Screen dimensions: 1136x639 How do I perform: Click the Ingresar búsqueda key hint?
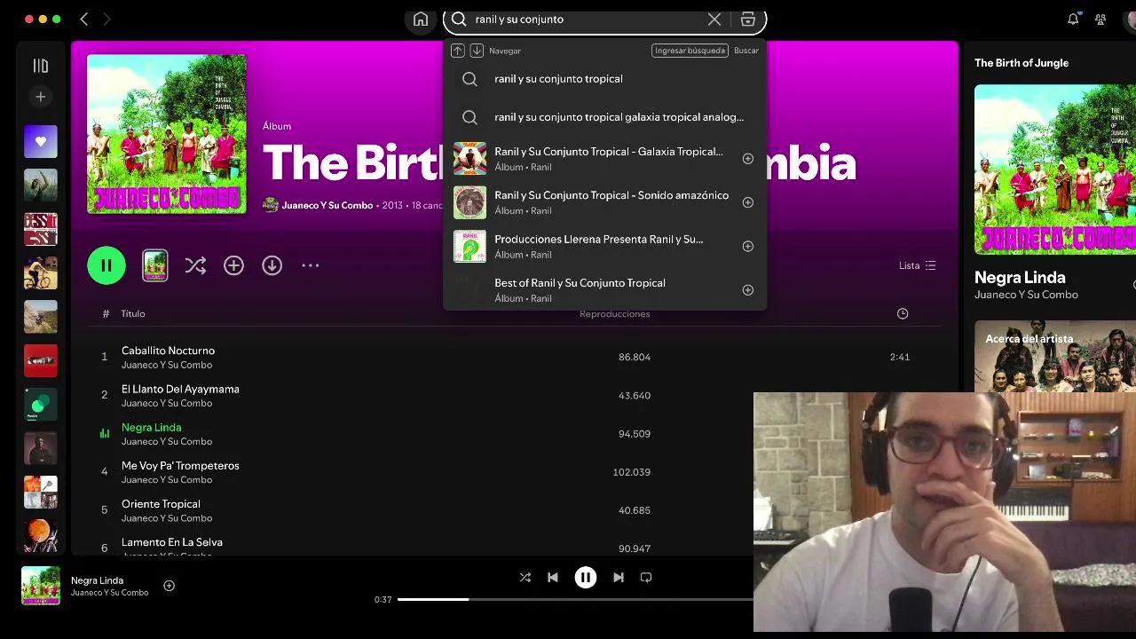pyautogui.click(x=690, y=51)
